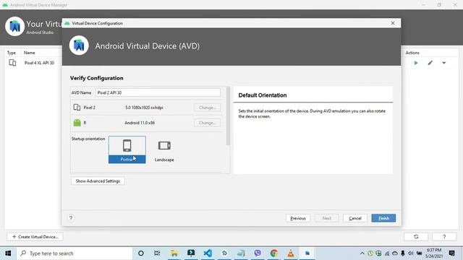Open Show Advanced Settings
This screenshot has height=260, width=463.
point(98,181)
